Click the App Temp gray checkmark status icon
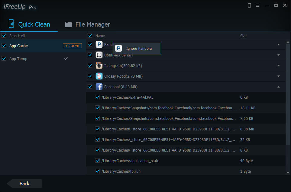The image size is (291, 192). coord(66,59)
